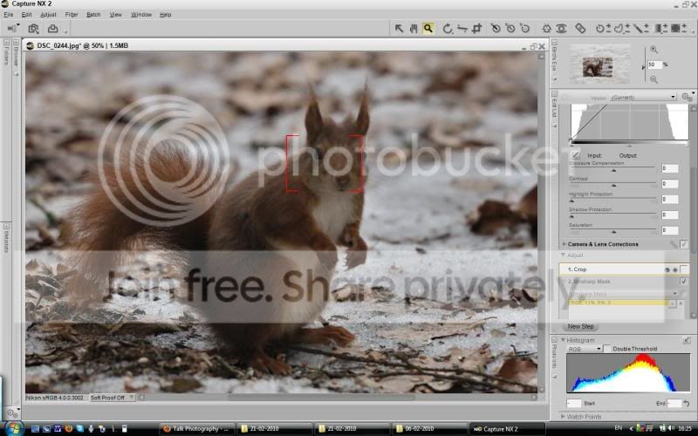Zoom in using Bird's Eye plus magnifier

[x=654, y=50]
